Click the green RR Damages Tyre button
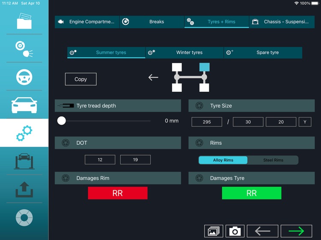Image resolution: width=321 pixels, height=240 pixels. [x=252, y=193]
